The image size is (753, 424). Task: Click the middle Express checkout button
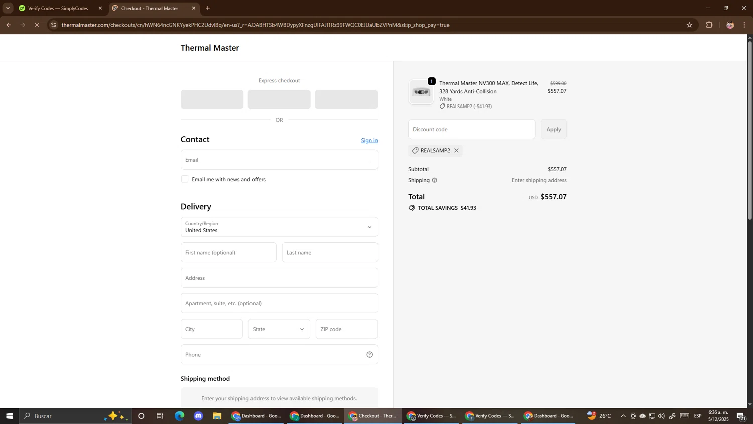pos(279,99)
